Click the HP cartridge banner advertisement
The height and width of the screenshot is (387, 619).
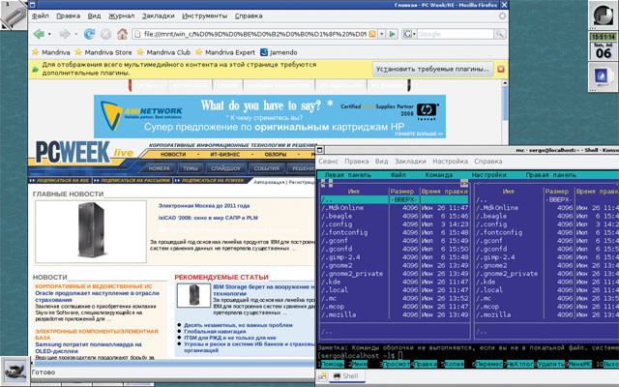270,116
